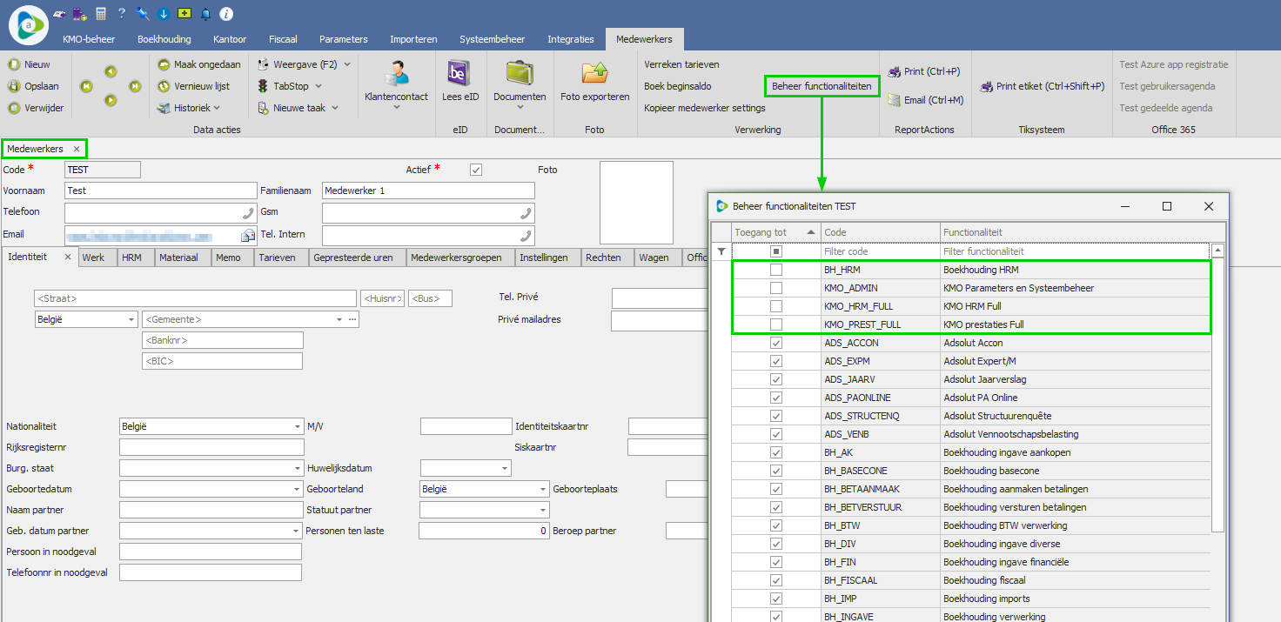Open the Boekhouding ribbon tab

164,39
